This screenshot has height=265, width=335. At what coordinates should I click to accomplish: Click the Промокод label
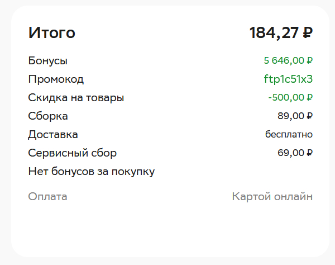point(56,79)
